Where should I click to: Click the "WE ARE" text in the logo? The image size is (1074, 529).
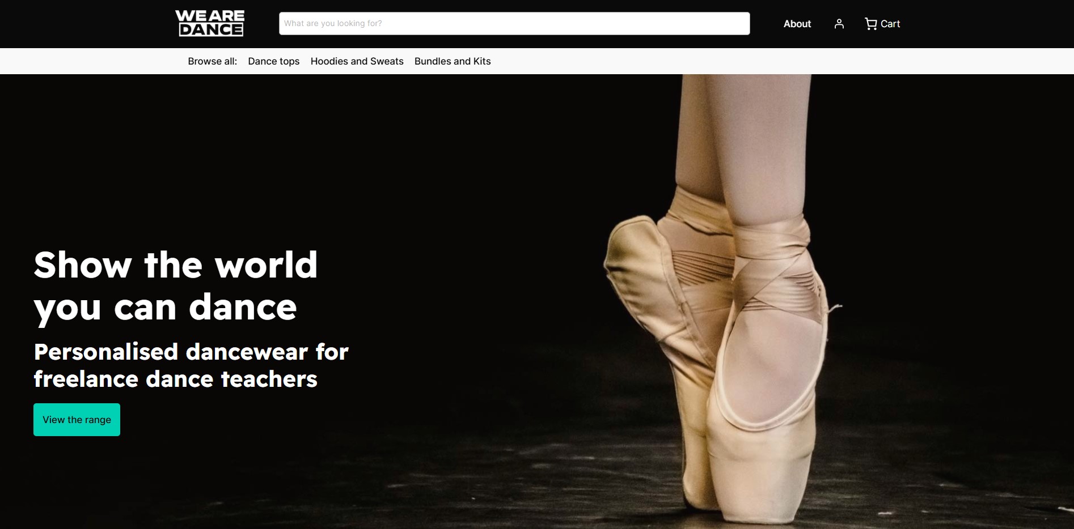(210, 16)
